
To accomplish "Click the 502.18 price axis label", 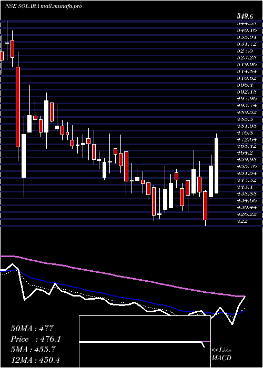I will pyautogui.click(x=247, y=91).
